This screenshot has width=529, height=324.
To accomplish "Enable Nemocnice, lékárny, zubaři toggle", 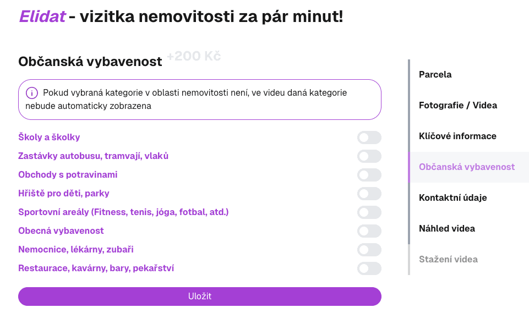I will click(x=369, y=250).
